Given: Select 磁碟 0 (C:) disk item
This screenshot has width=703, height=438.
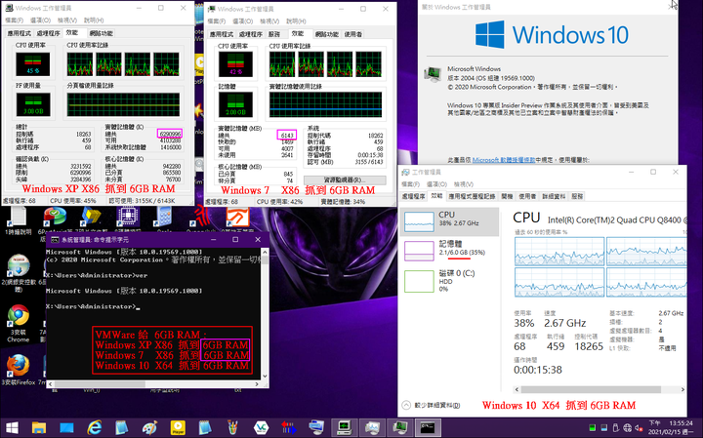Looking at the screenshot, I should tap(449, 281).
